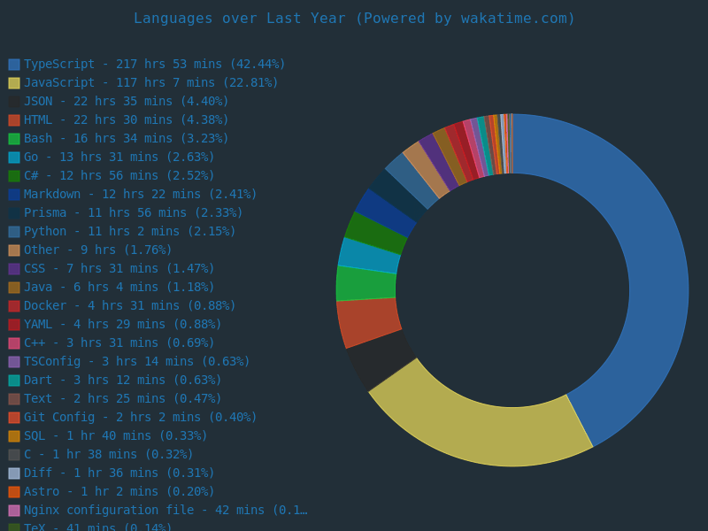Image resolution: width=708 pixels, height=531 pixels.
Task: Click the Nginx configuration file legend entry
Action: tap(165, 510)
